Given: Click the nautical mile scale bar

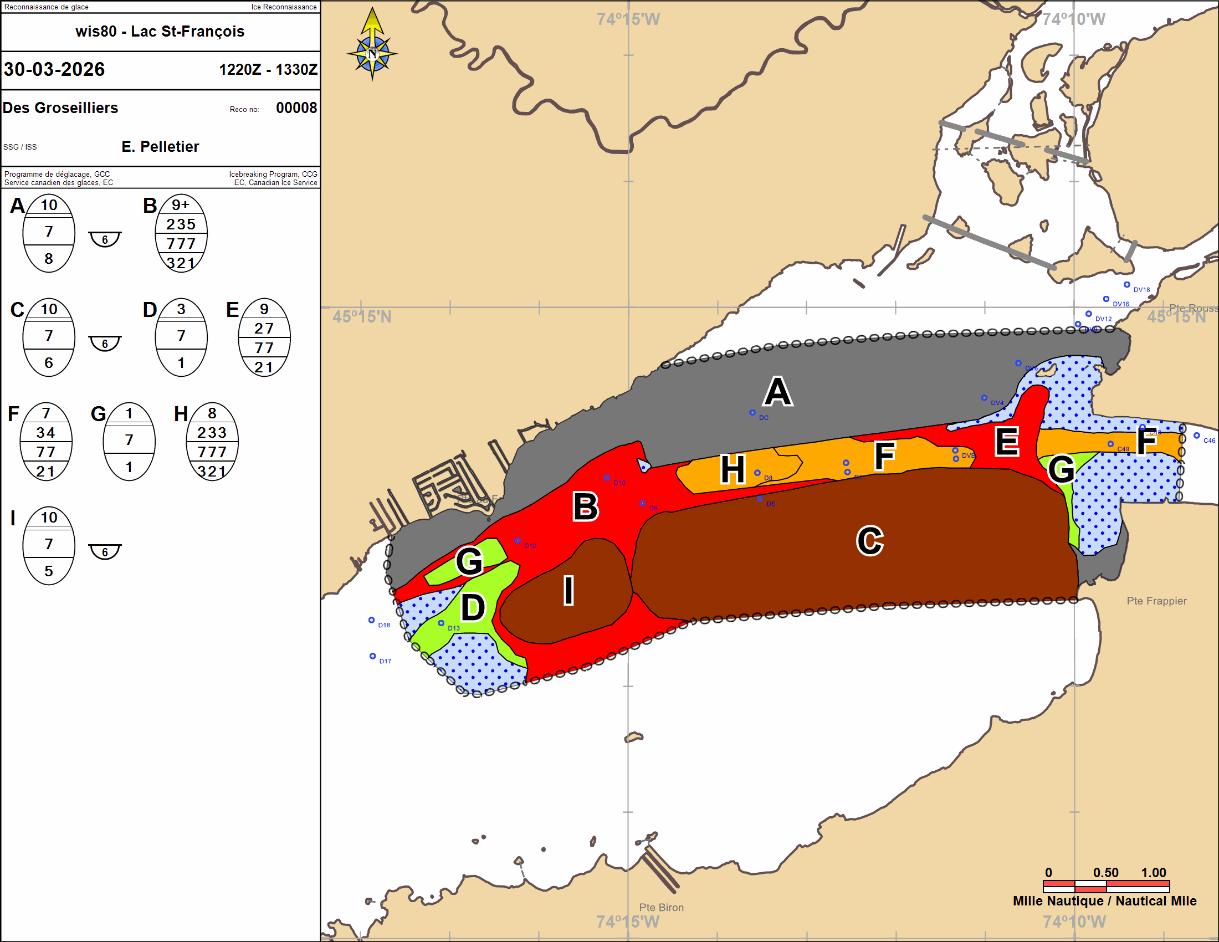Looking at the screenshot, I should (1106, 886).
